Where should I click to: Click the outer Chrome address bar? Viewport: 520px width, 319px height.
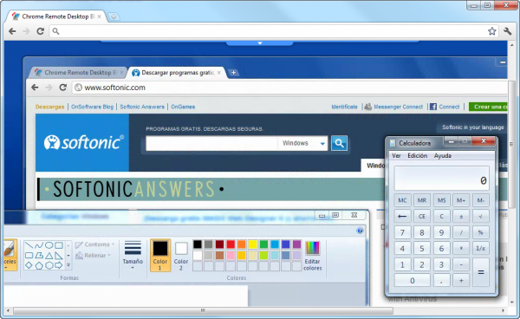[274, 31]
